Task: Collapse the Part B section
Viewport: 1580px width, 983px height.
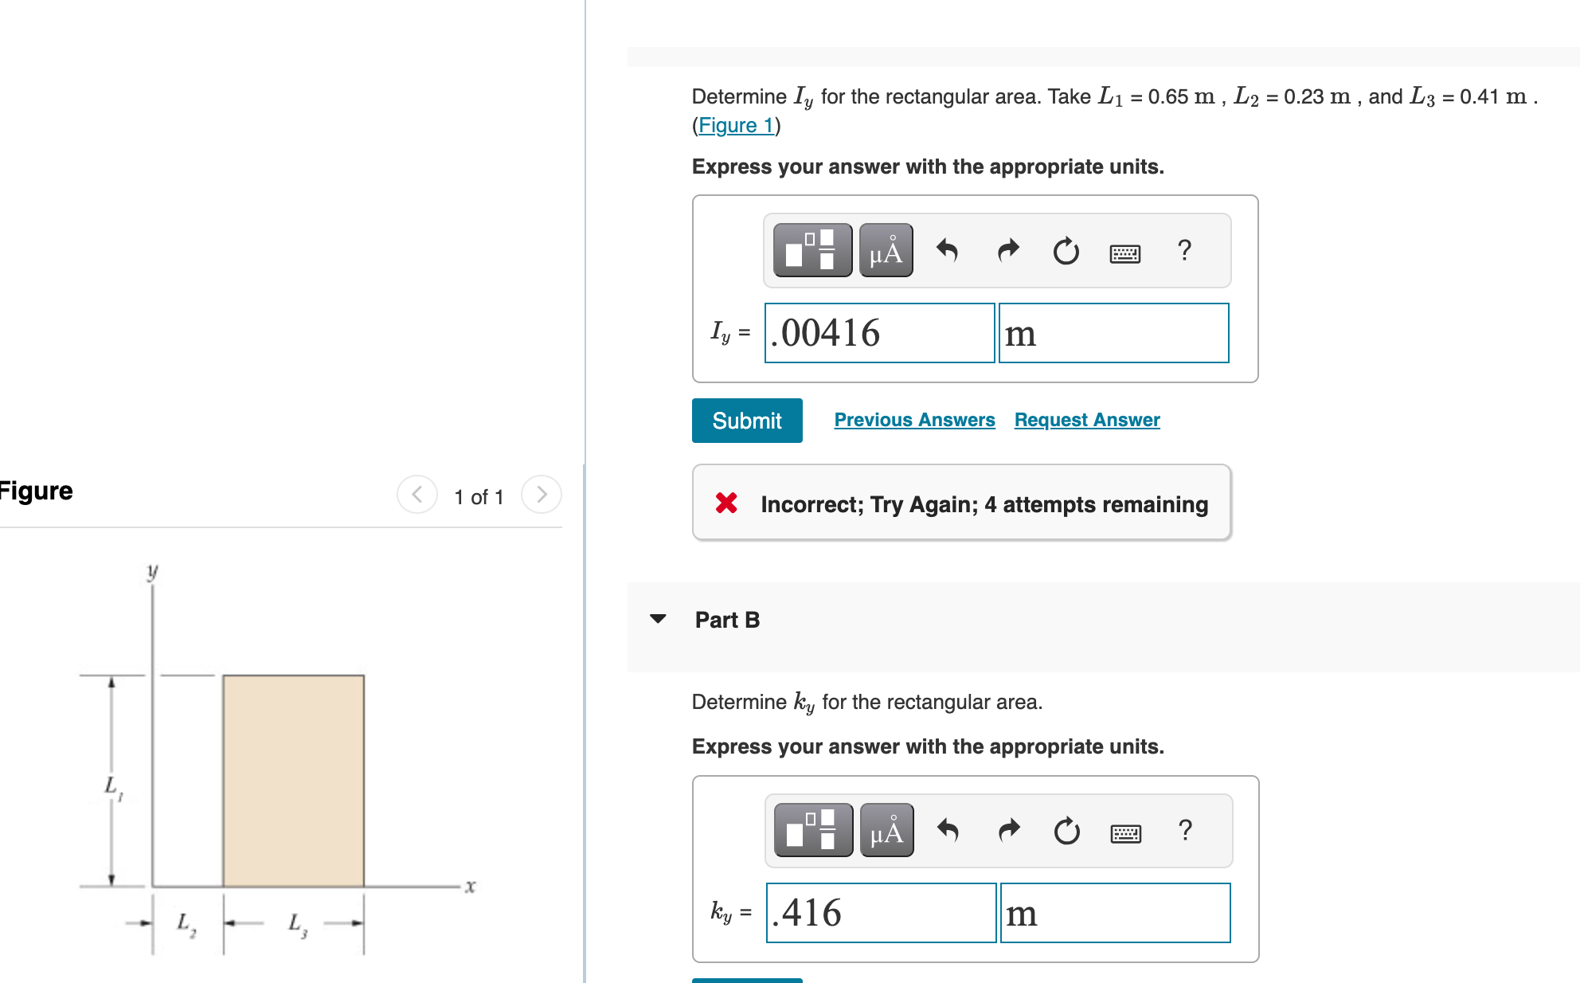Action: 659,619
